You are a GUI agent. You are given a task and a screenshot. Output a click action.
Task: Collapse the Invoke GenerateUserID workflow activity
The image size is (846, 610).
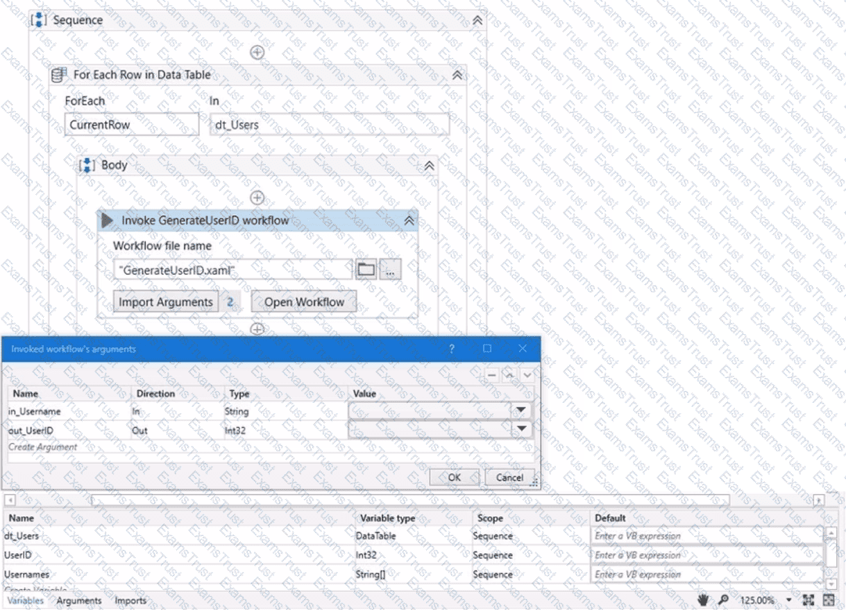pos(409,220)
